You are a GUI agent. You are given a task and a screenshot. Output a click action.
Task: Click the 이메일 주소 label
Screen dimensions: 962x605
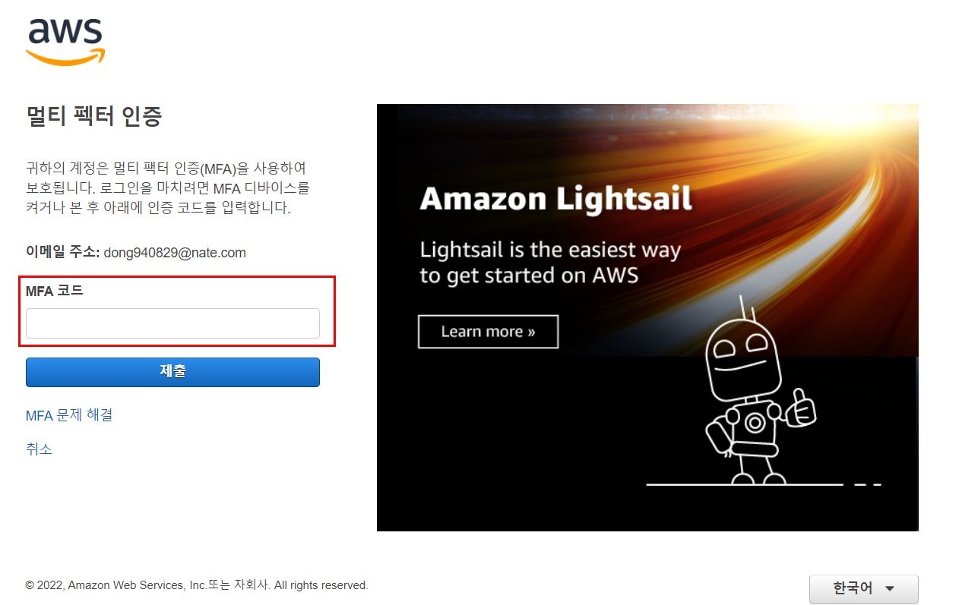click(x=62, y=252)
